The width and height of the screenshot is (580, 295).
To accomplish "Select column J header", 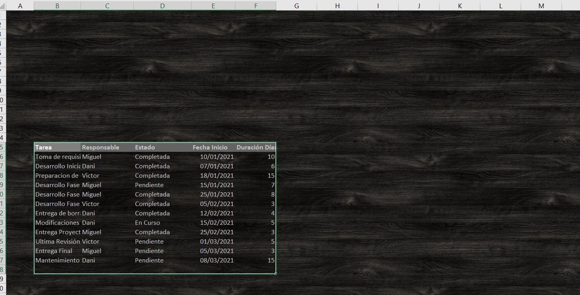I will (x=419, y=5).
